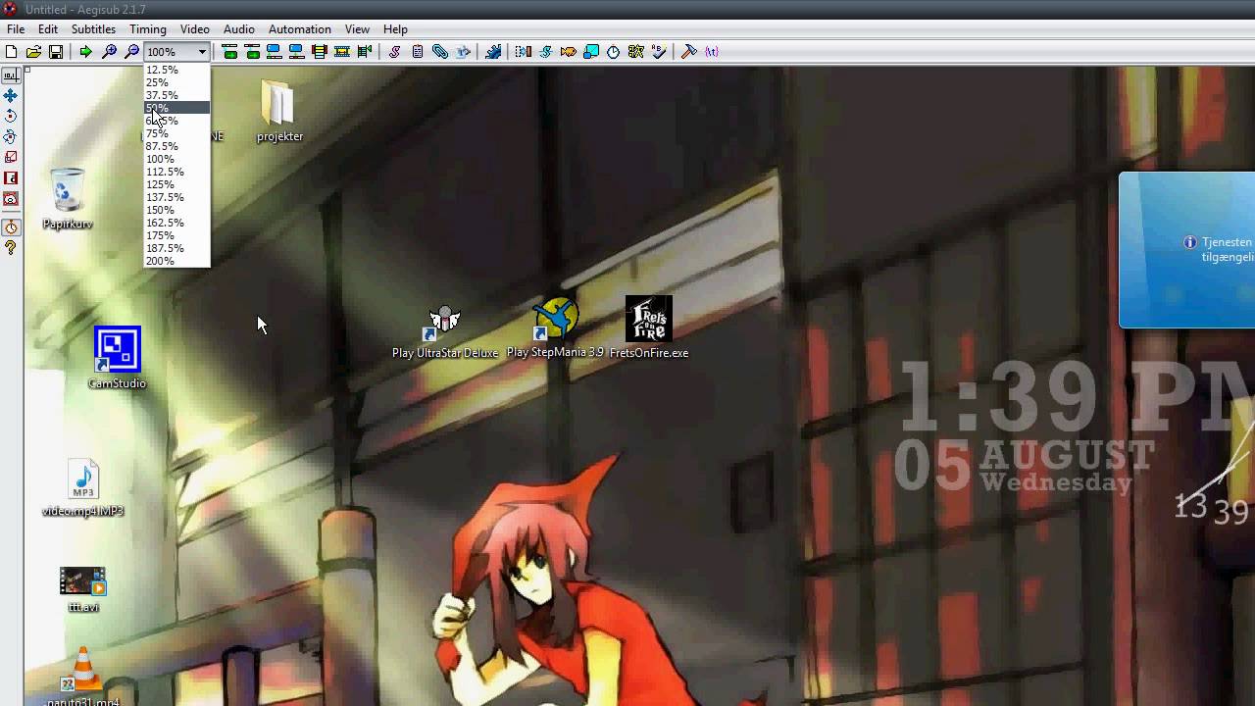Image resolution: width=1255 pixels, height=706 pixels.
Task: Choose 25% zoom from the list
Action: pos(177,82)
